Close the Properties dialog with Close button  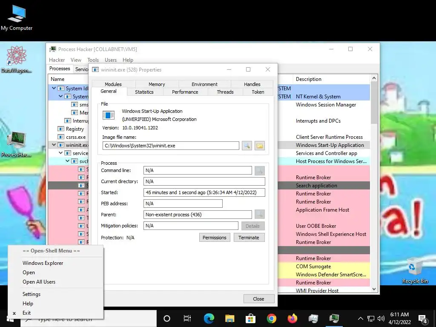coord(258,298)
